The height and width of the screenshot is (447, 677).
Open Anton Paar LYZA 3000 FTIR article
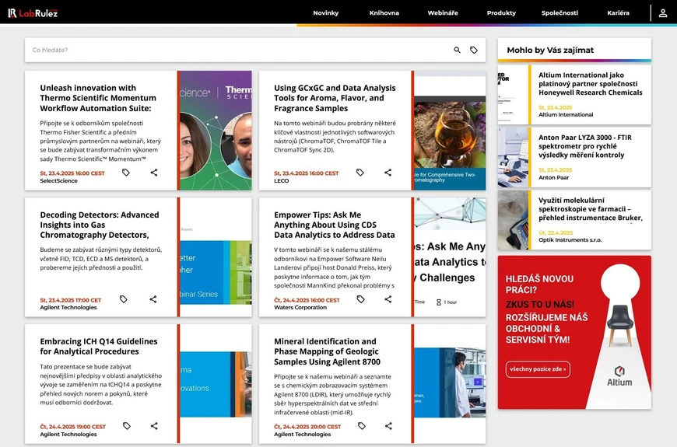(584, 146)
